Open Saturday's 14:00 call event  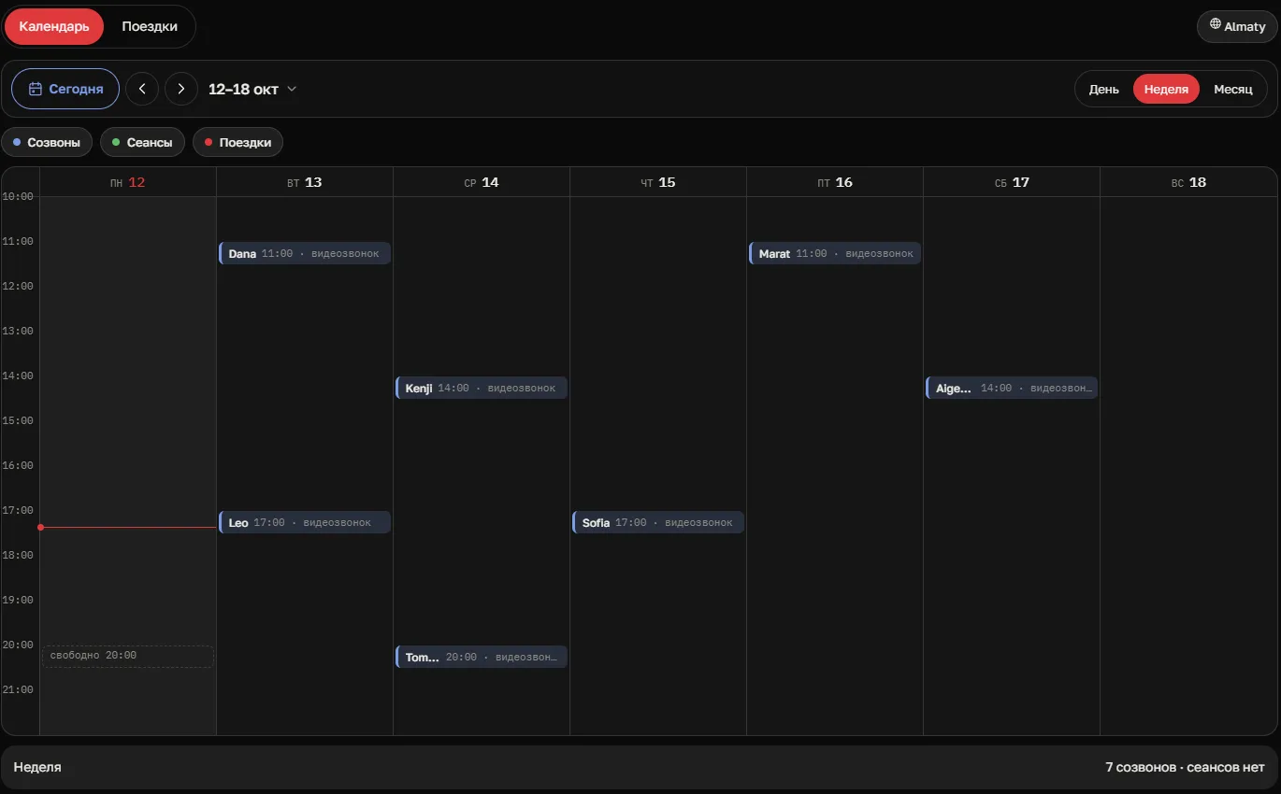(x=1012, y=388)
